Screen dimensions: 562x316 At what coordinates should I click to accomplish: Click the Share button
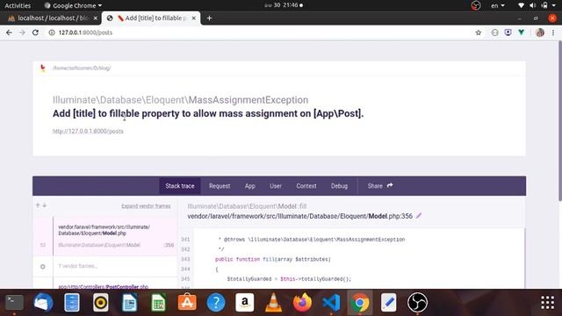pos(380,186)
